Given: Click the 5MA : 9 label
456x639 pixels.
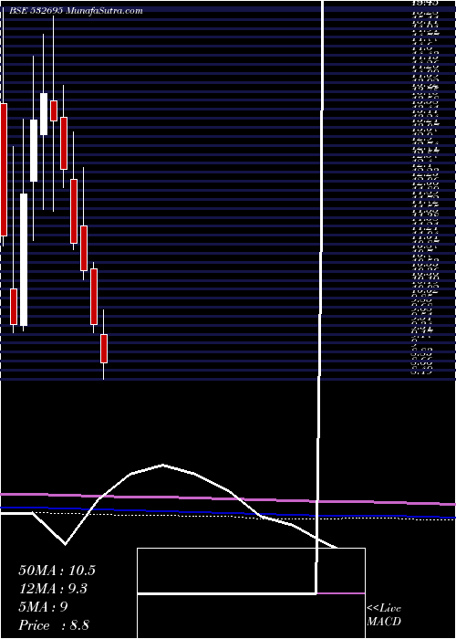Looking at the screenshot, I should tap(43, 607).
